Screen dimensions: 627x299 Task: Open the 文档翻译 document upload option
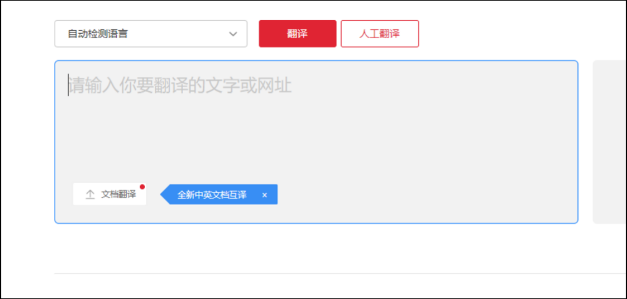(110, 194)
